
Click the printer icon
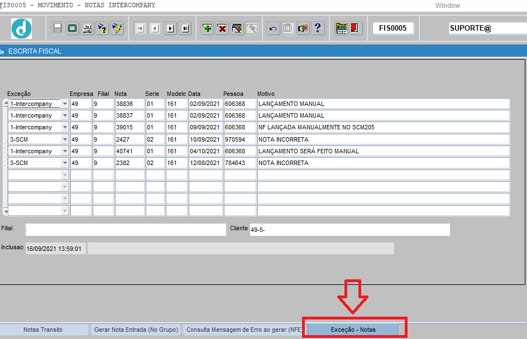88,28
